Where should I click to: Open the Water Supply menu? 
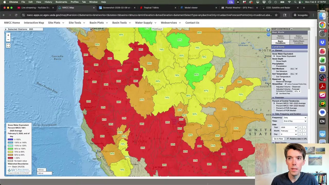(x=146, y=23)
